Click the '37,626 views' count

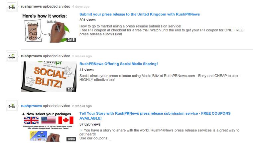point(90,124)
